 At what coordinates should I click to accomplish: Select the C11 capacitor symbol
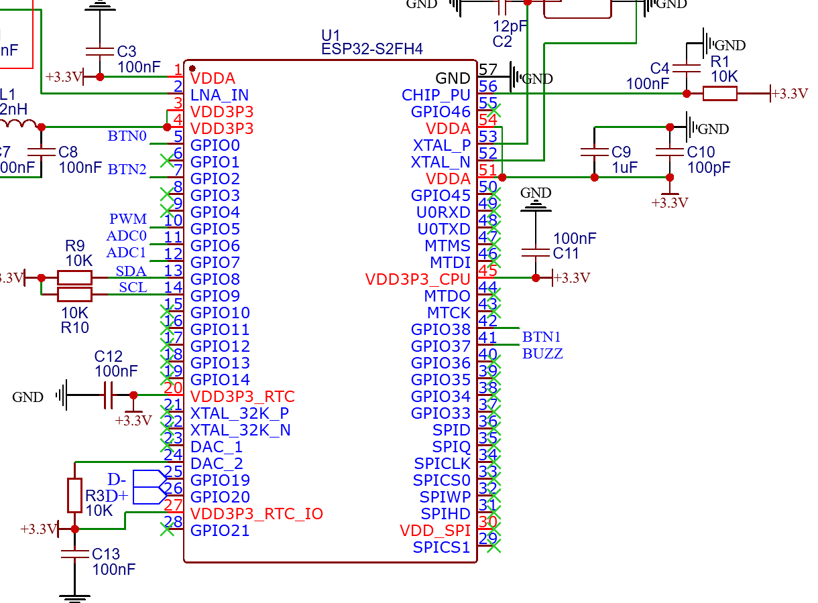click(535, 253)
